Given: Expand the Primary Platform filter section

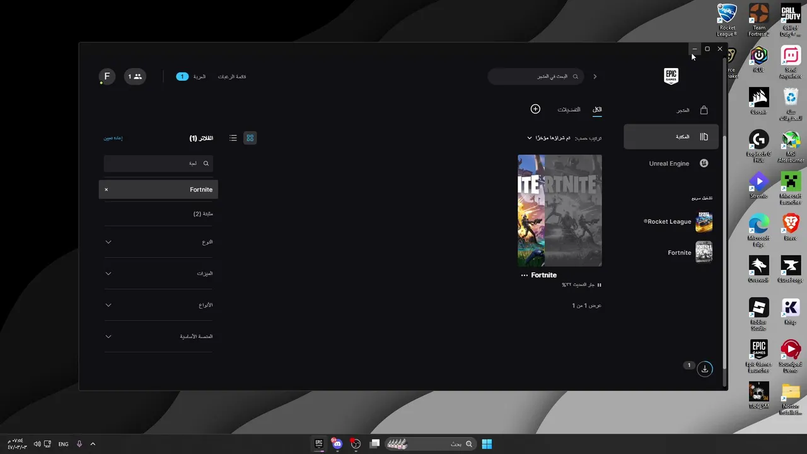Looking at the screenshot, I should pyautogui.click(x=158, y=337).
